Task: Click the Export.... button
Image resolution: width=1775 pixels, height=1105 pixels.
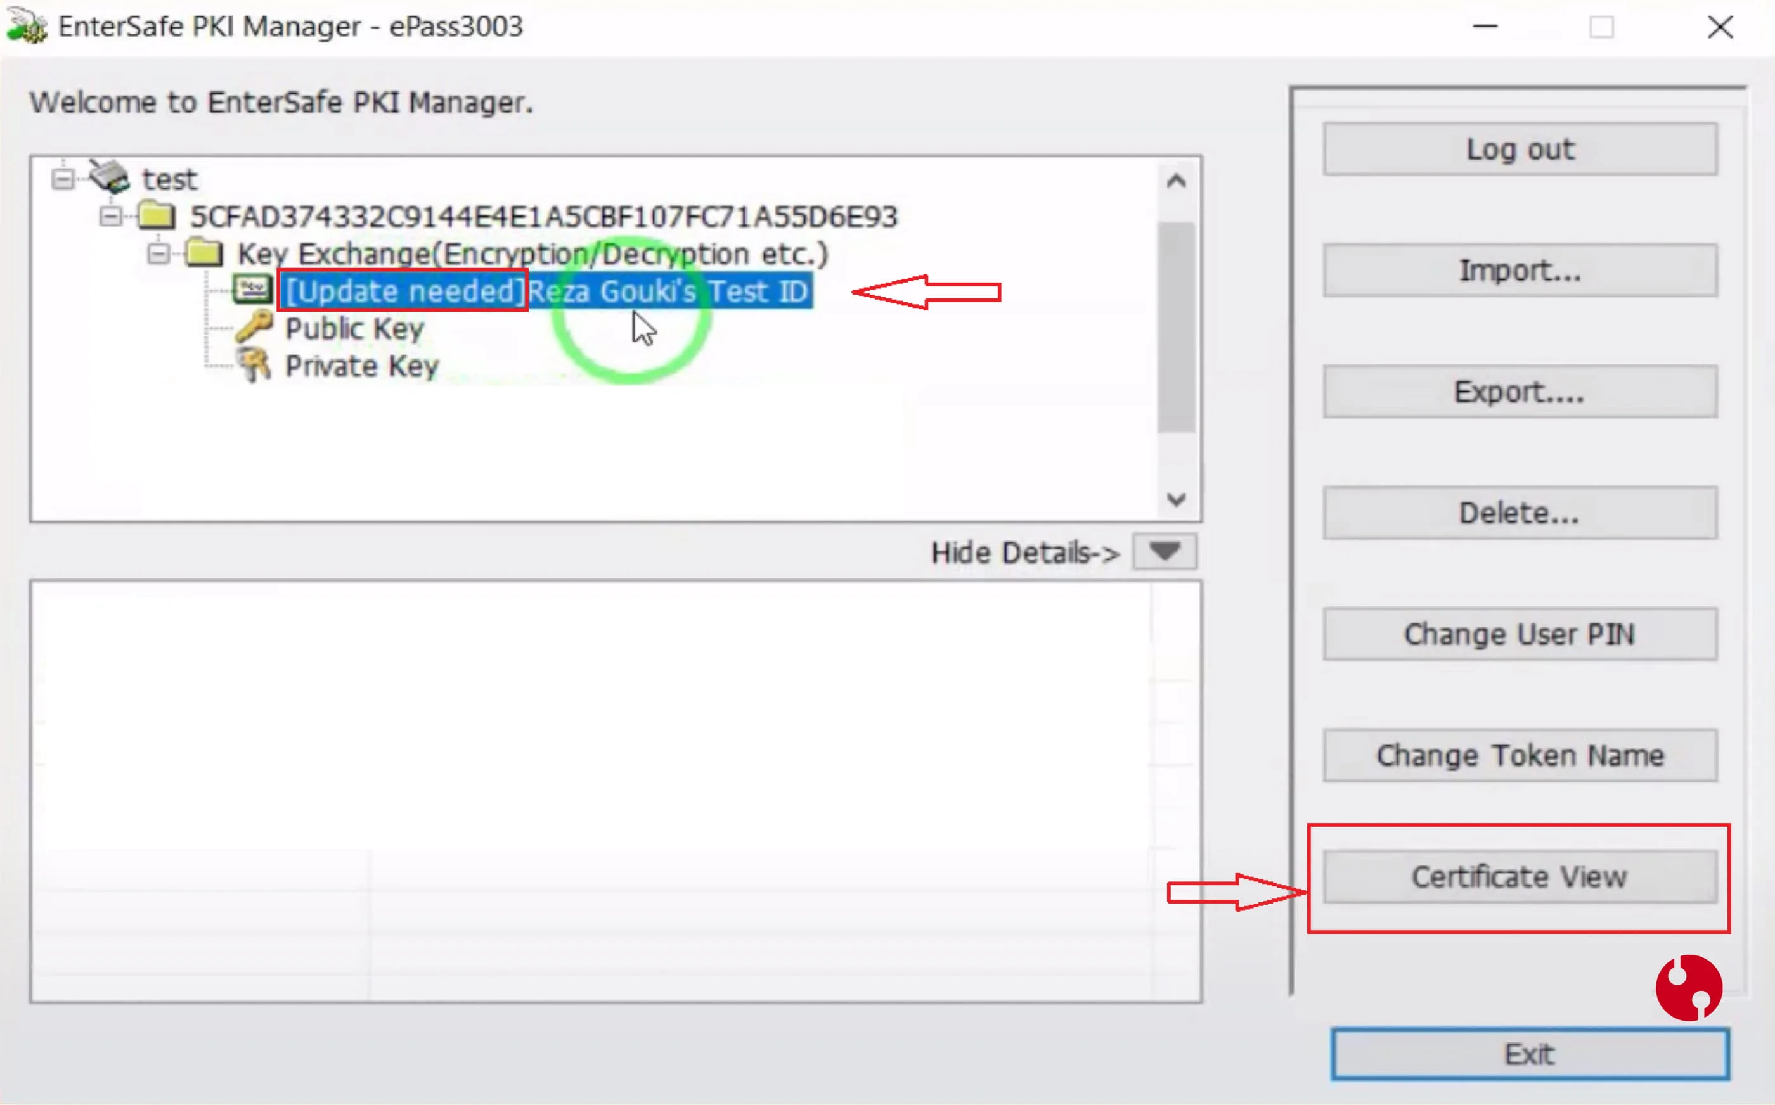Action: point(1520,392)
